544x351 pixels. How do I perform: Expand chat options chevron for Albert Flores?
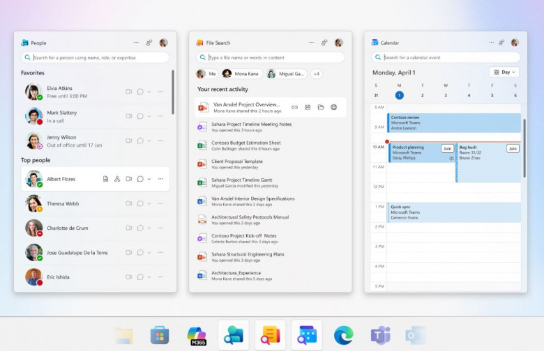[149, 179]
